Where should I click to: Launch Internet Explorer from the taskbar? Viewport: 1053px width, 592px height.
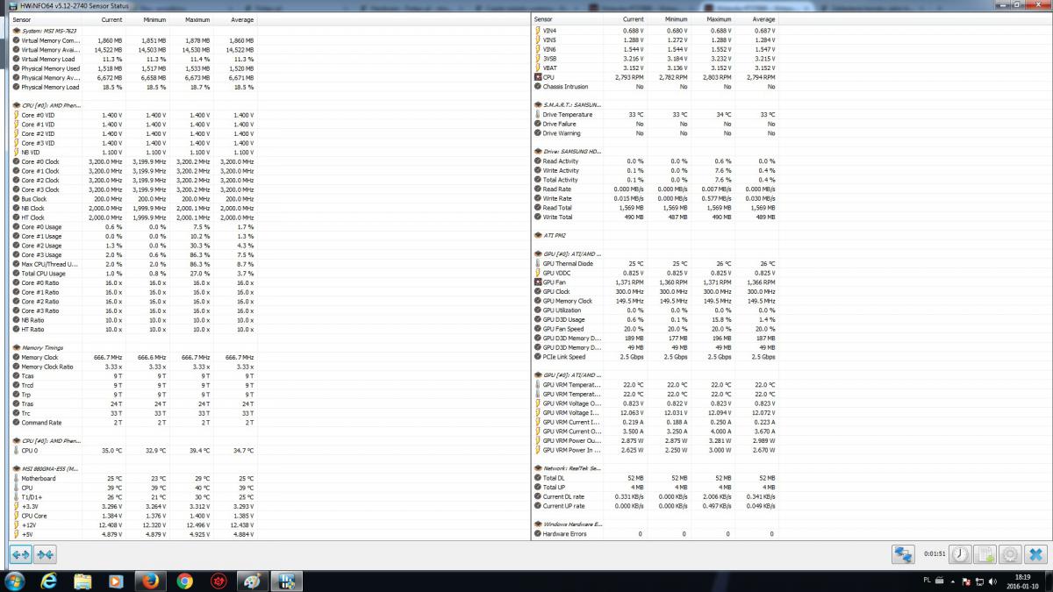[x=50, y=581]
